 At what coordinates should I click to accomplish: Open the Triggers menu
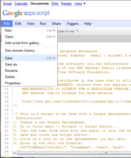[72, 24]
